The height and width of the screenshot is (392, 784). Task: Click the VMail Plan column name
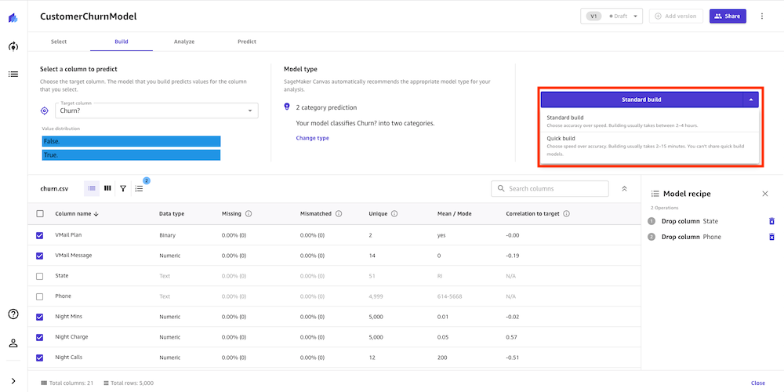68,235
